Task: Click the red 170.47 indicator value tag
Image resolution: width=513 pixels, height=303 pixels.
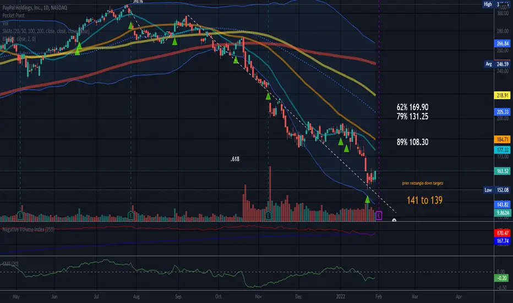Action: pos(503,233)
